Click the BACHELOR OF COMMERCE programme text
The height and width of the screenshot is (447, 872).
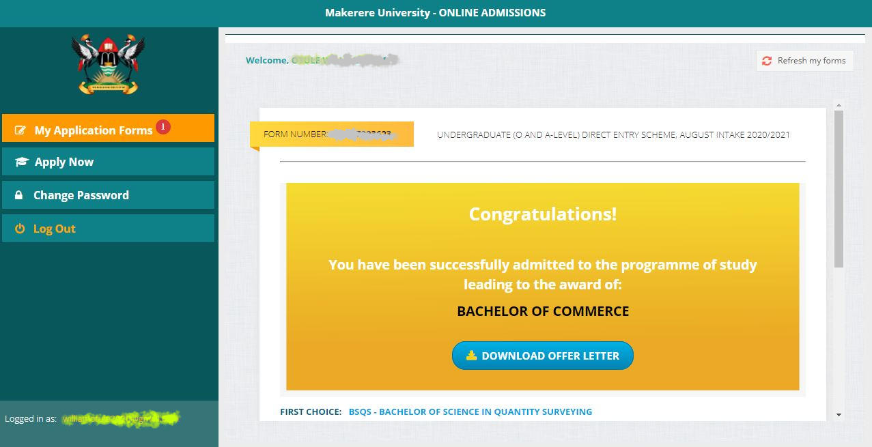tap(543, 311)
